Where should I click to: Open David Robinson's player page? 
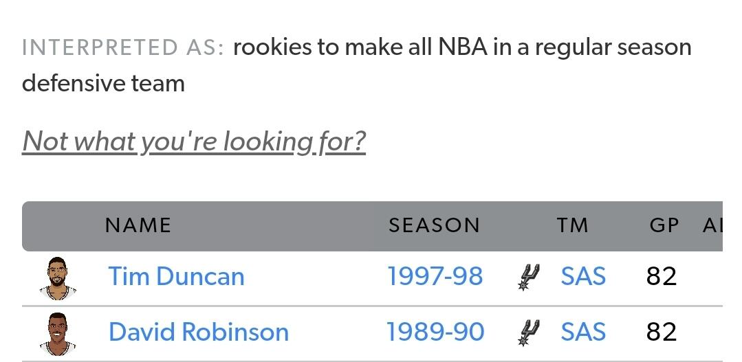click(x=199, y=332)
